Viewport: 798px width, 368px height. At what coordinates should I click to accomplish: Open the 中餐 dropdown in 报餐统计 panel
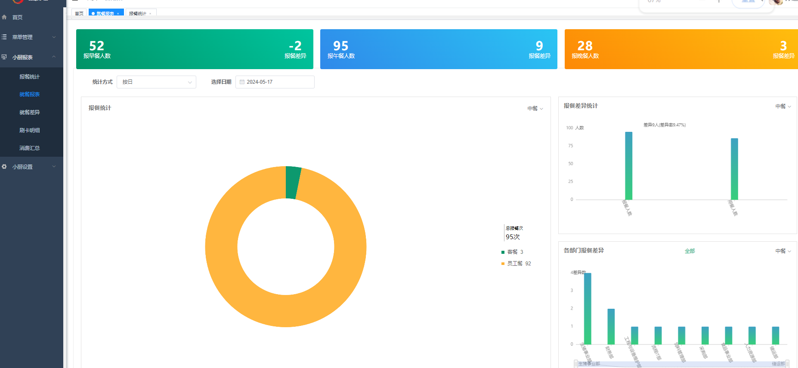pos(535,109)
